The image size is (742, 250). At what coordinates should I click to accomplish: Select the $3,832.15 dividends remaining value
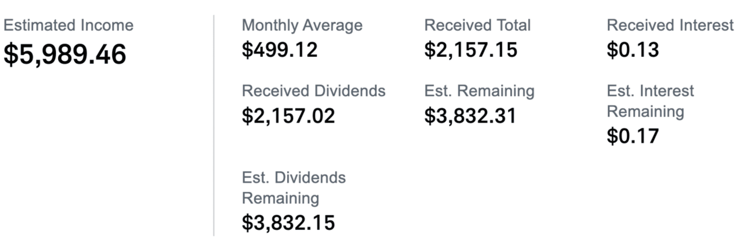pos(288,222)
